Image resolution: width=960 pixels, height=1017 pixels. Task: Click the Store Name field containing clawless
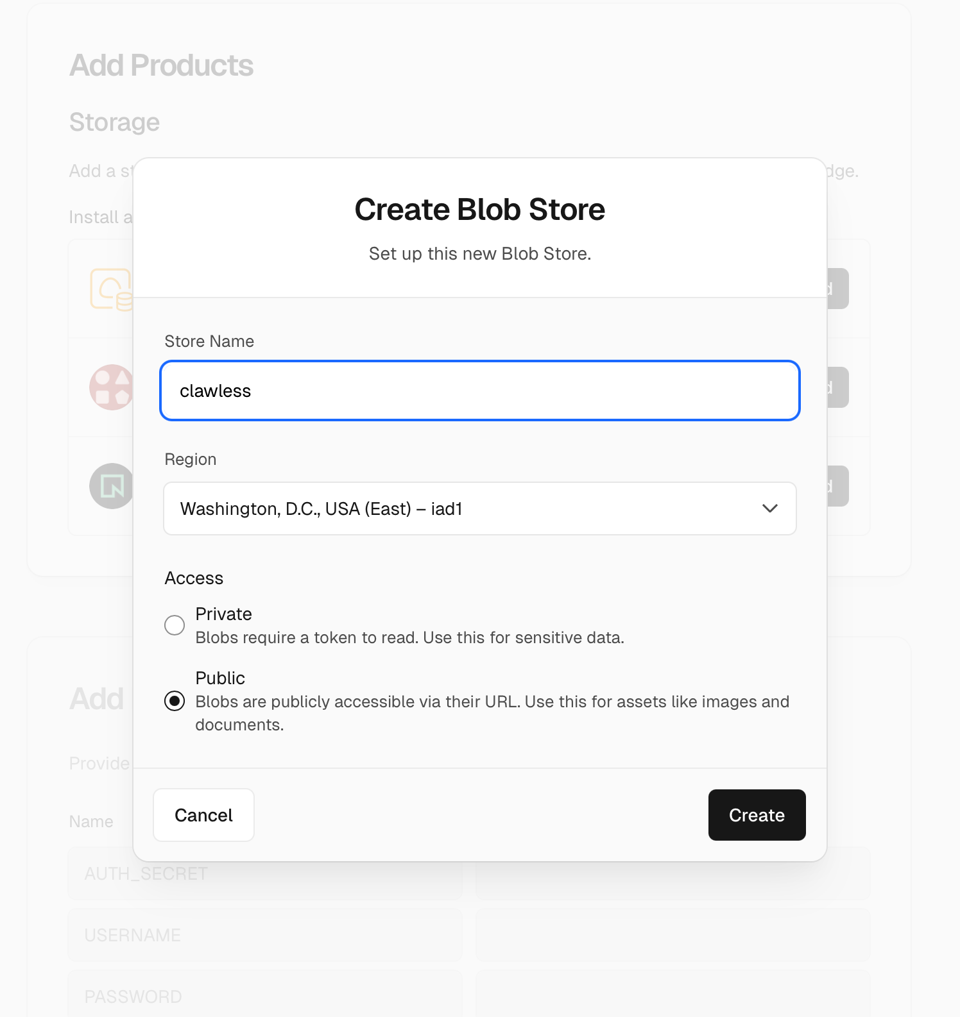tap(479, 391)
